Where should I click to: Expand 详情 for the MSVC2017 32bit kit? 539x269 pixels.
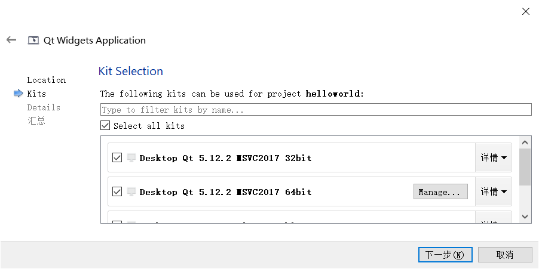pos(494,158)
